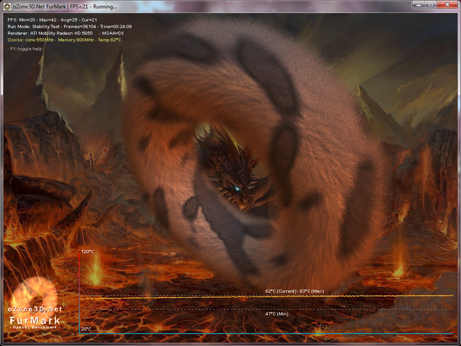Image resolution: width=461 pixels, height=346 pixels.
Task: Click the 'Run Mode: Stability Test' line
Action: tap(70, 27)
